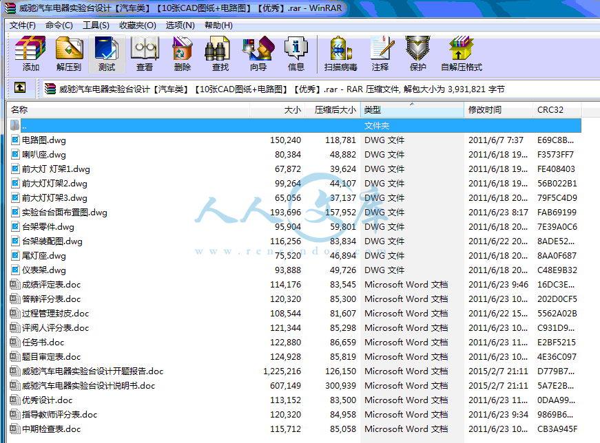Click the 添加 (Add) toolbar icon

[30, 54]
